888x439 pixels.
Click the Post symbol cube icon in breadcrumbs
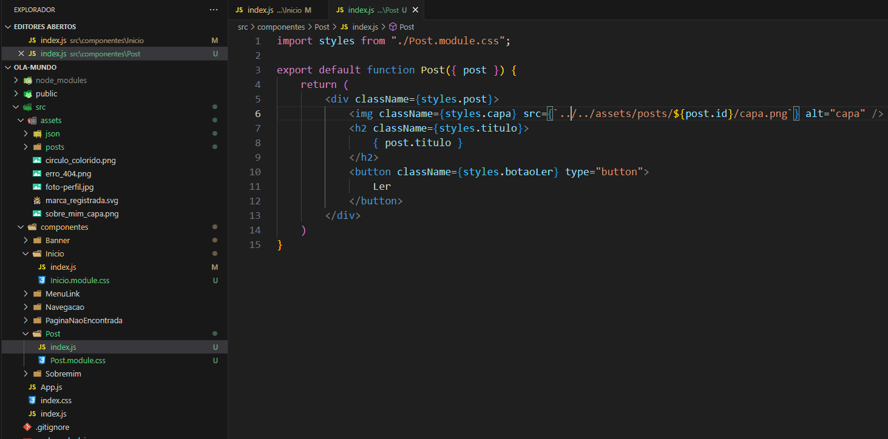tap(392, 27)
